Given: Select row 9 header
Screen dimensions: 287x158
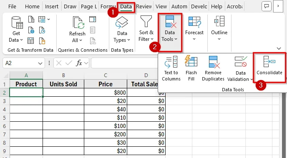Looking at the screenshot, I should (x=5, y=151).
